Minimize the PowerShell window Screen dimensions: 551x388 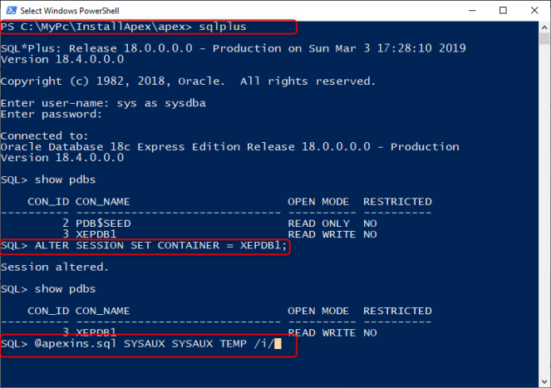[465, 9]
